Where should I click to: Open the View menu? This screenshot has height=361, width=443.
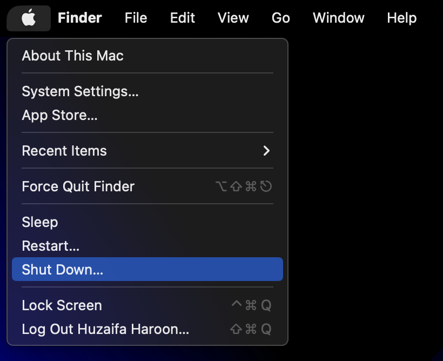point(233,18)
